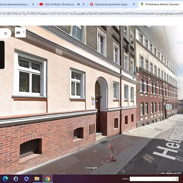Screen dimensions: 183x183
Task: Click the collapse panel rectangle button
Action: click(x=18, y=33)
